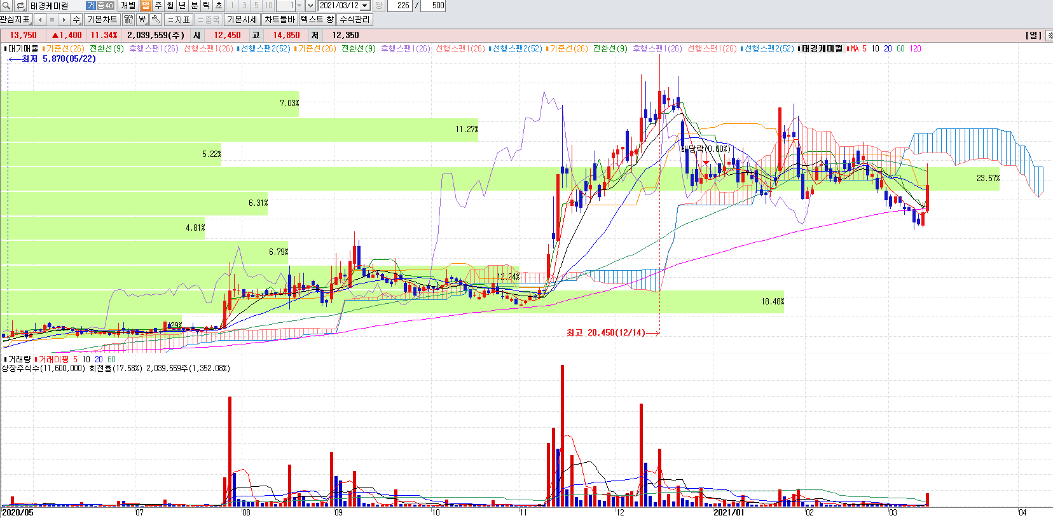Screen dimensions: 1053x518
Task: Click the won currency (₩) icon
Action: (142, 19)
